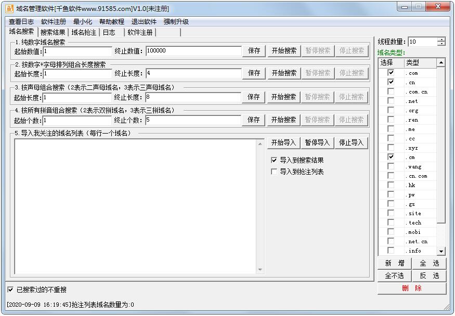The image size is (455, 316).
Task: Enable the .net domain type checkbox
Action: click(x=391, y=101)
